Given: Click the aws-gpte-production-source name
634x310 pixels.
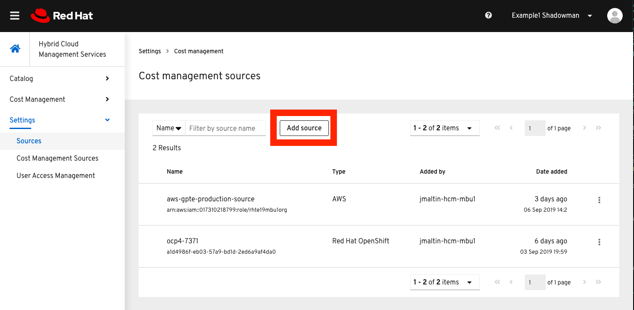Looking at the screenshot, I should pos(210,199).
